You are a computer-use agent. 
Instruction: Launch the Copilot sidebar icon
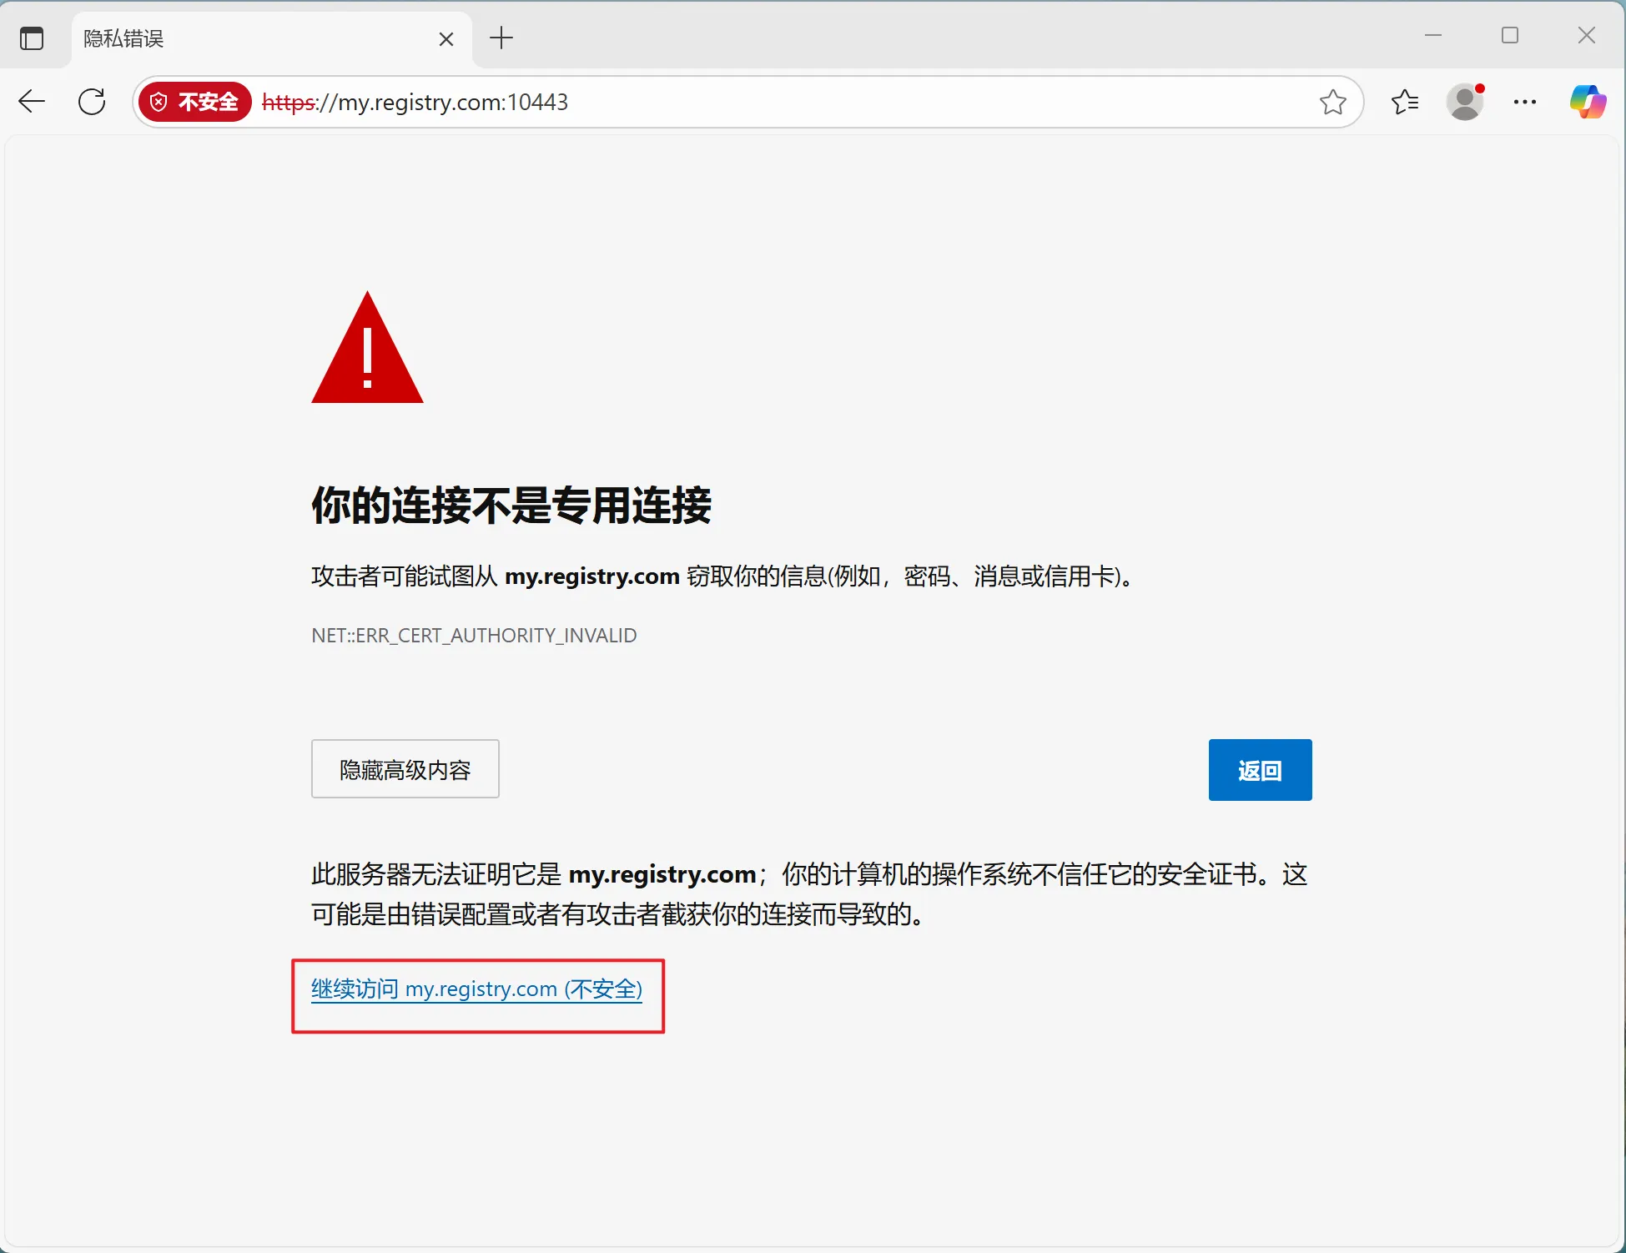(x=1588, y=102)
